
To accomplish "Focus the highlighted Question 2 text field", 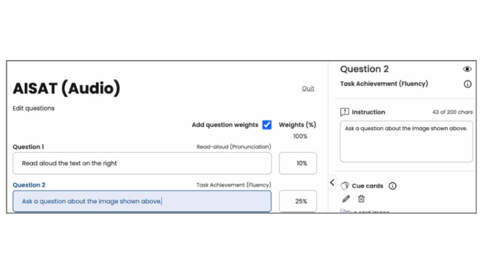I will click(142, 201).
